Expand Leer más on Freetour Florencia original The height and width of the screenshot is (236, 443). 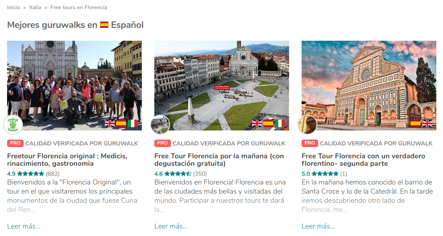[x=24, y=226]
